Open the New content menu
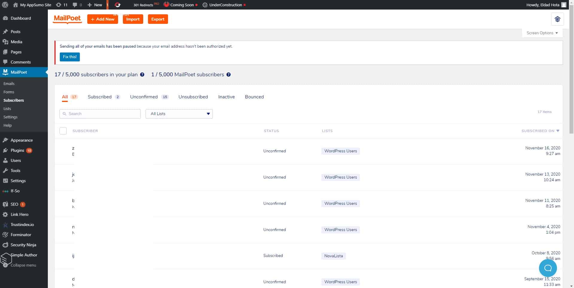The height and width of the screenshot is (288, 574). pyautogui.click(x=95, y=5)
